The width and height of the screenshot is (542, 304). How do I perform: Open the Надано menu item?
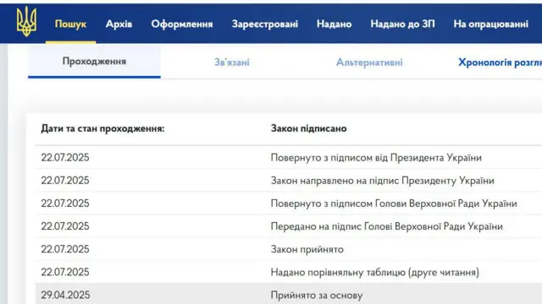pos(335,24)
